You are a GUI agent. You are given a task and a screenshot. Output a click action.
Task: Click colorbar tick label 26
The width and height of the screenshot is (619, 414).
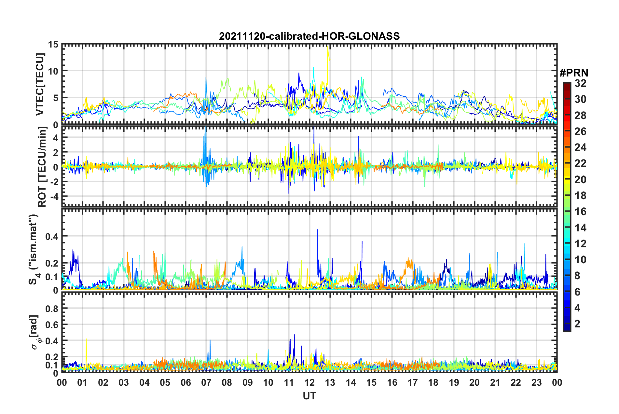580,131
